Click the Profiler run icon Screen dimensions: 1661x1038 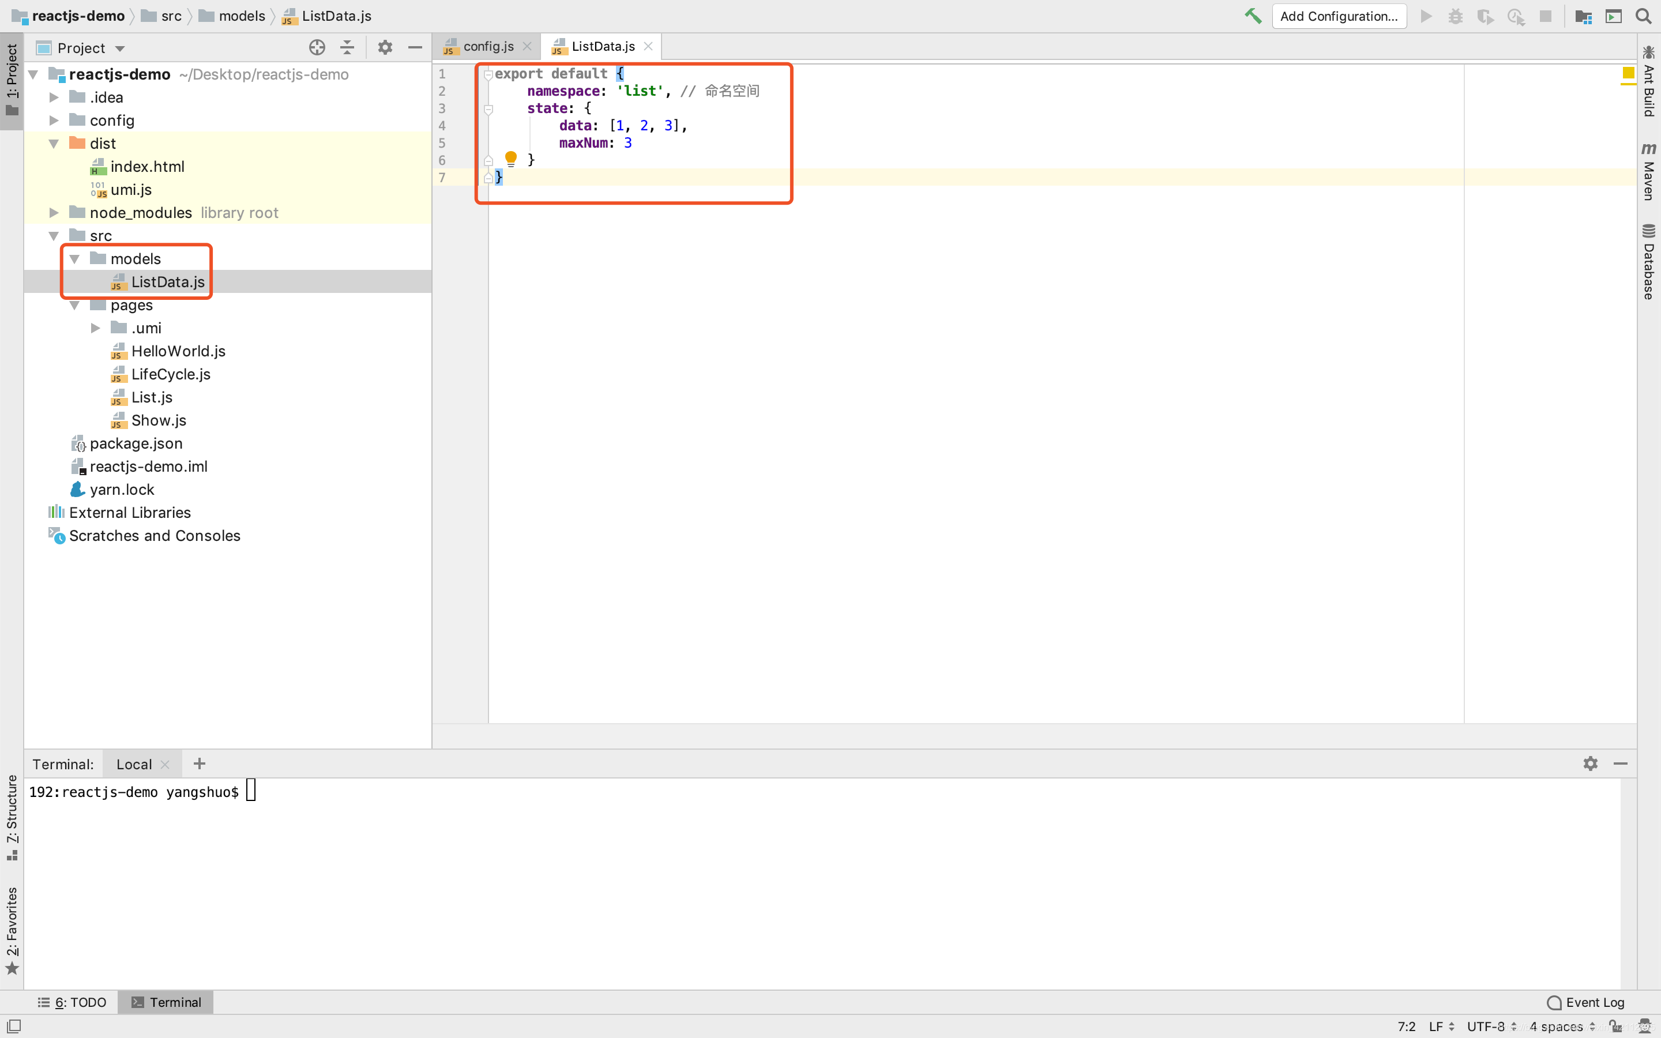point(1516,16)
